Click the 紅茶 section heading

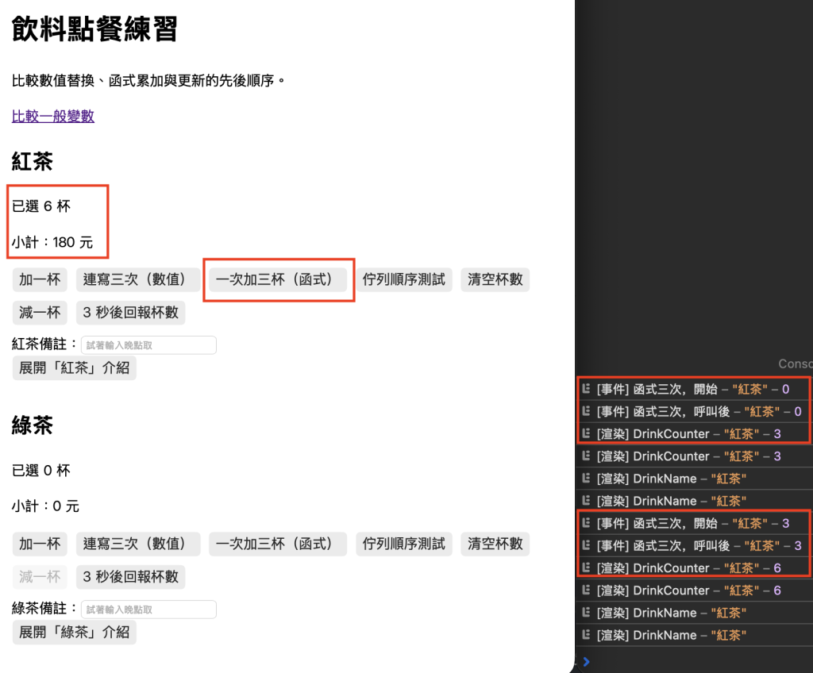click(x=32, y=161)
